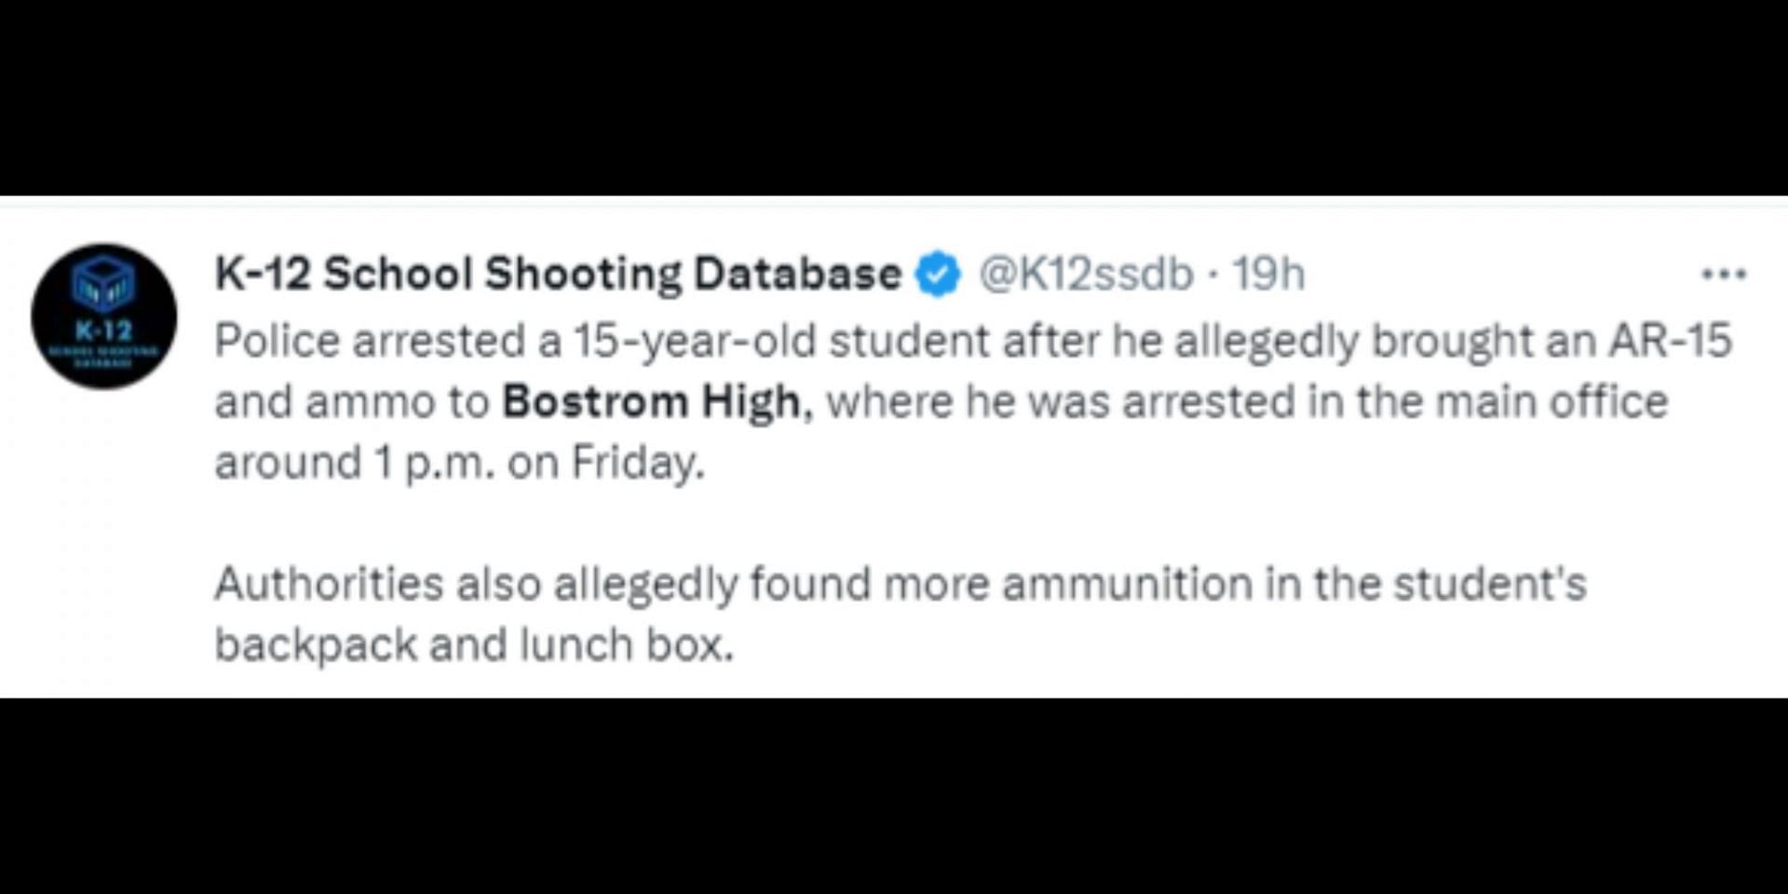Open the @K12ssdb handle link
Viewport: 1788px width, 894px height.
(1086, 274)
